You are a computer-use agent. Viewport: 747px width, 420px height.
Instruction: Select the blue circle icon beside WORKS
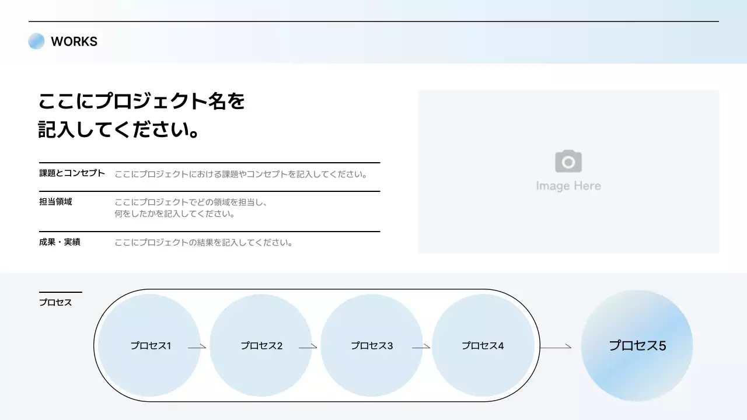coord(36,41)
